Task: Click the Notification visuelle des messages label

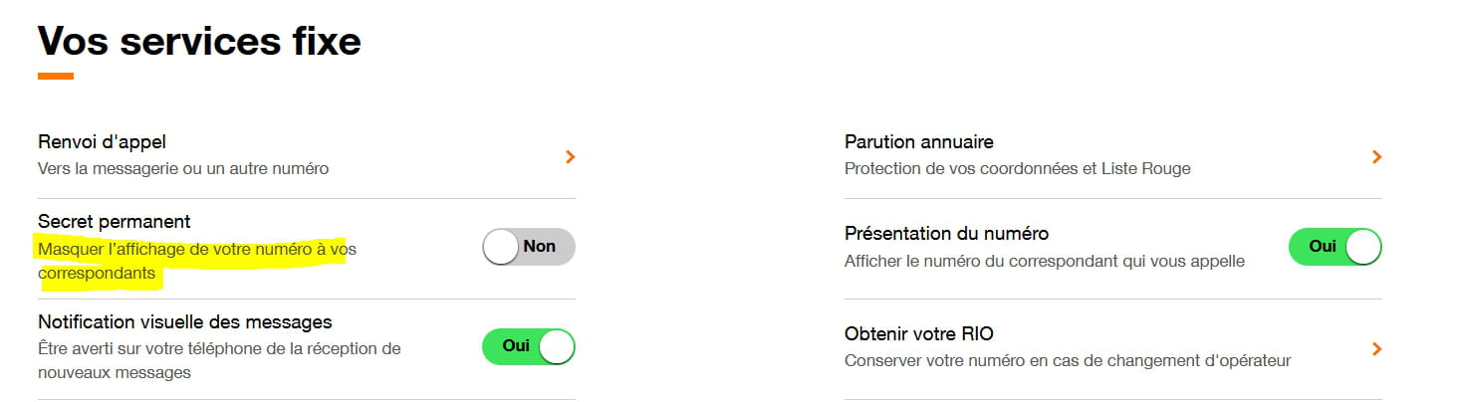Action: click(184, 322)
